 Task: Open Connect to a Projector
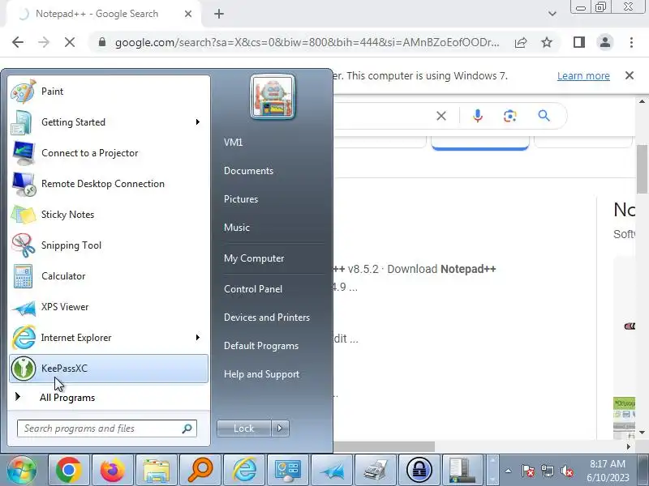[x=109, y=153]
